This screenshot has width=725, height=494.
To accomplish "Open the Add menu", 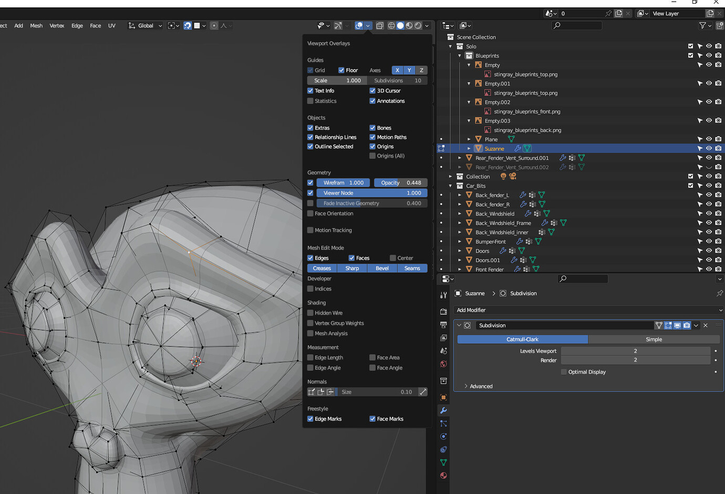I will pos(19,25).
